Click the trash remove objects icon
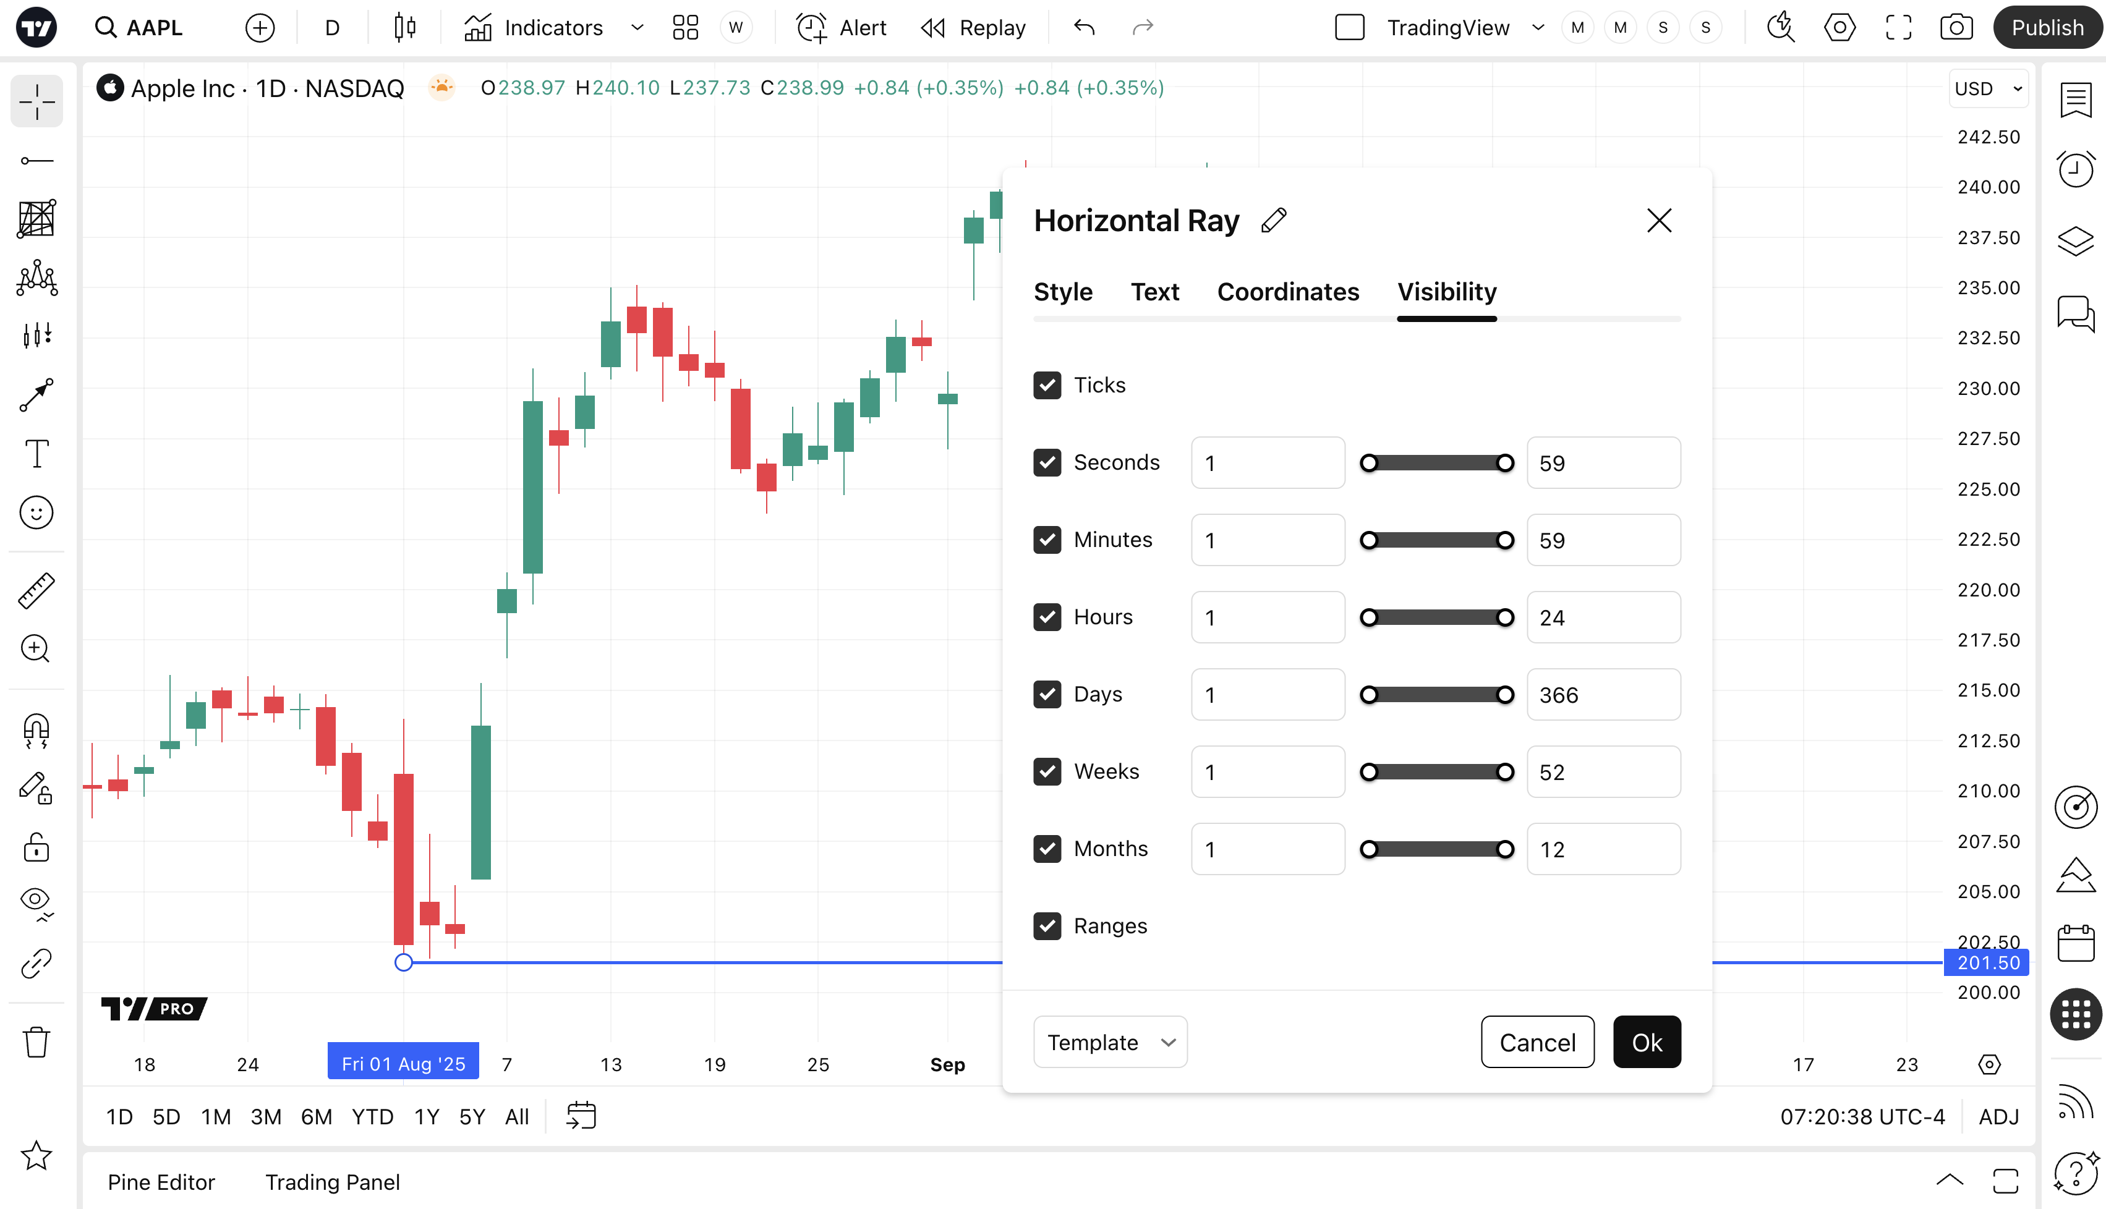 (x=36, y=1041)
